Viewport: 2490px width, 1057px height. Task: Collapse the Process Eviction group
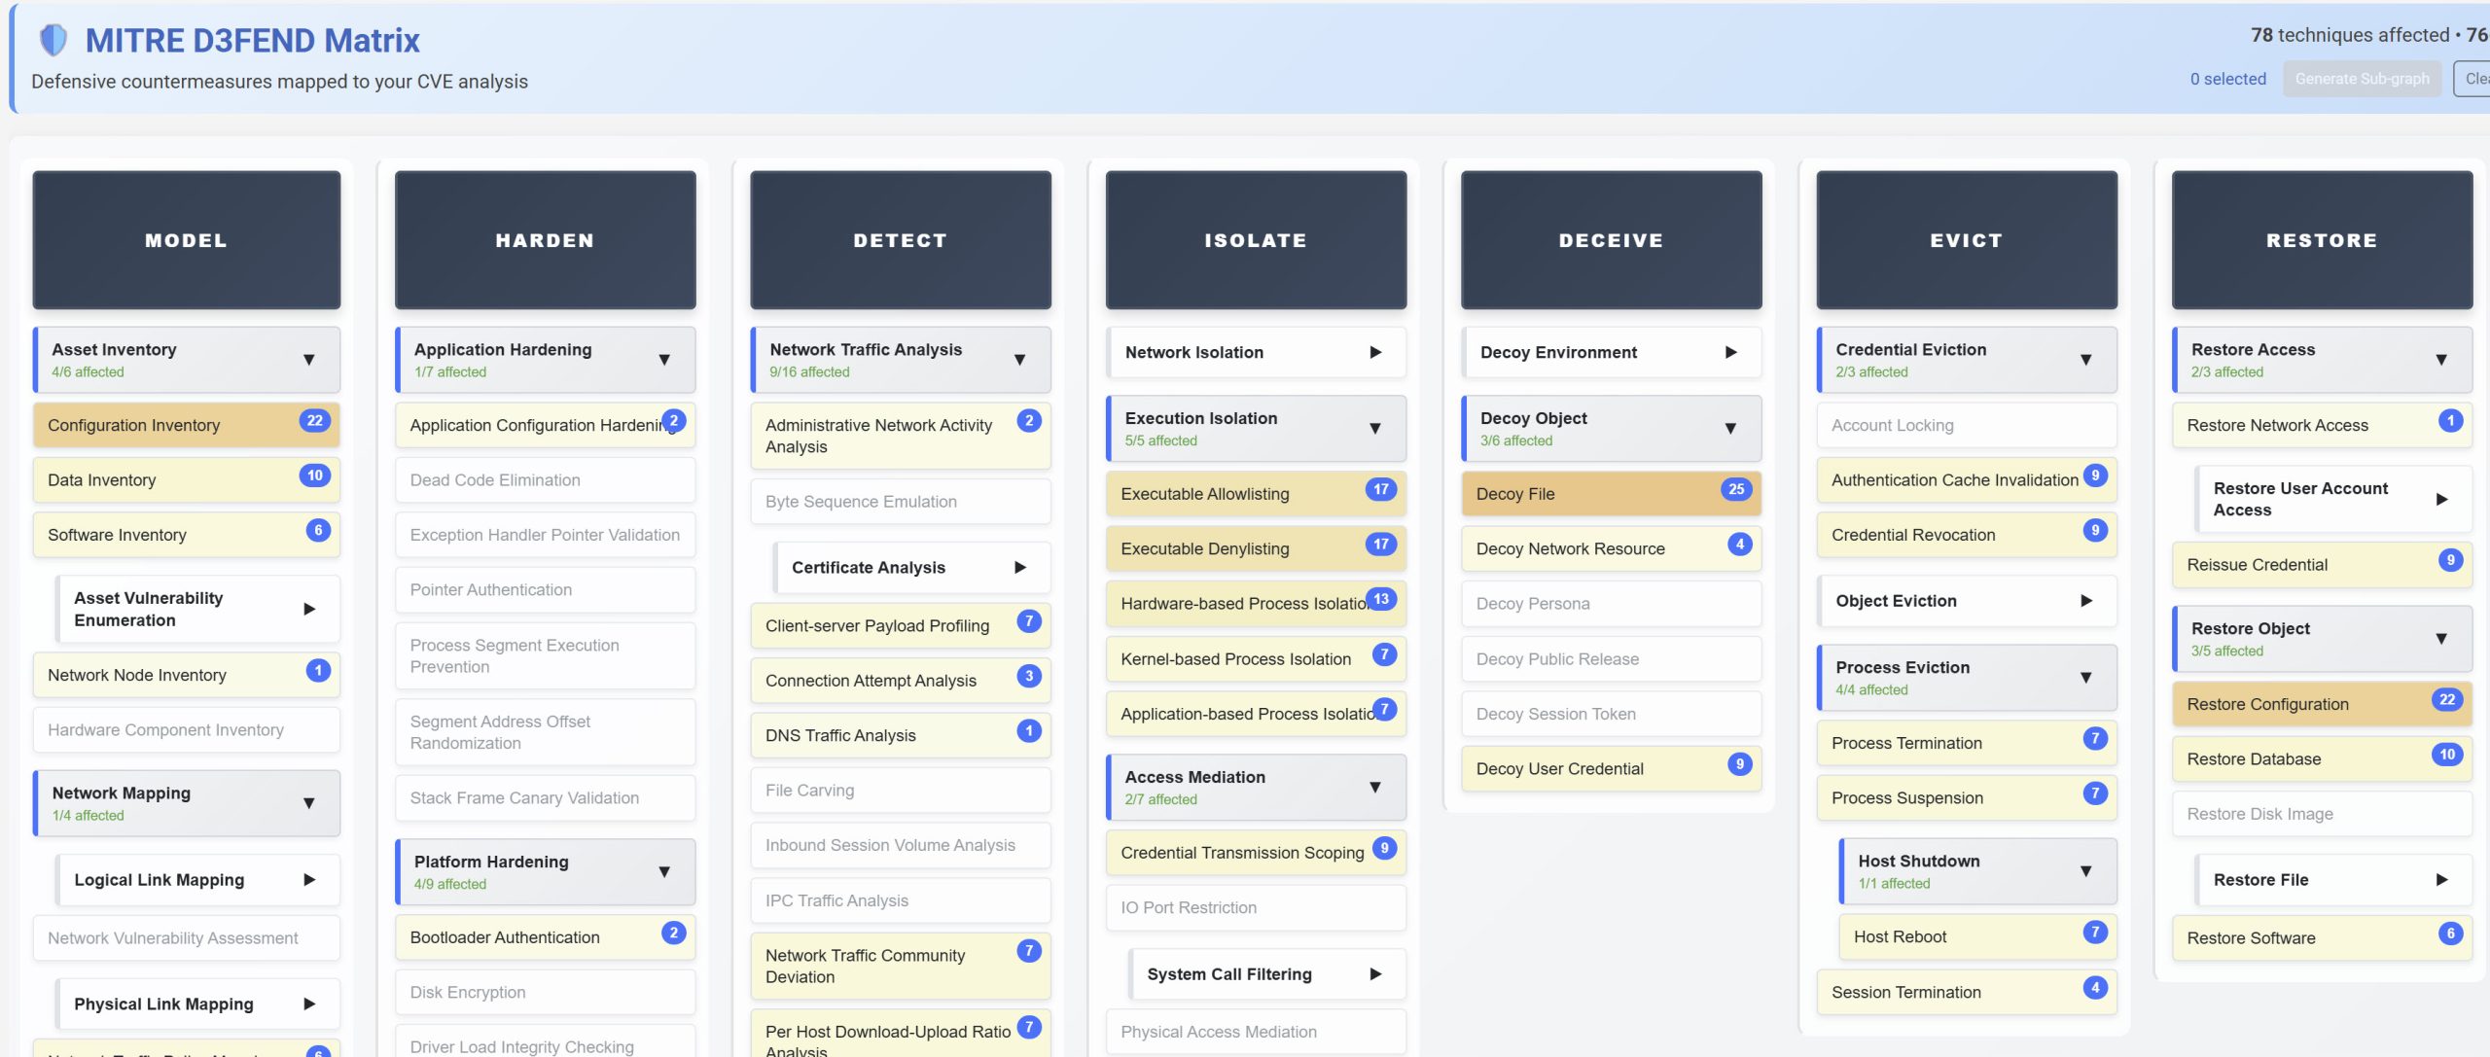coord(1967,677)
